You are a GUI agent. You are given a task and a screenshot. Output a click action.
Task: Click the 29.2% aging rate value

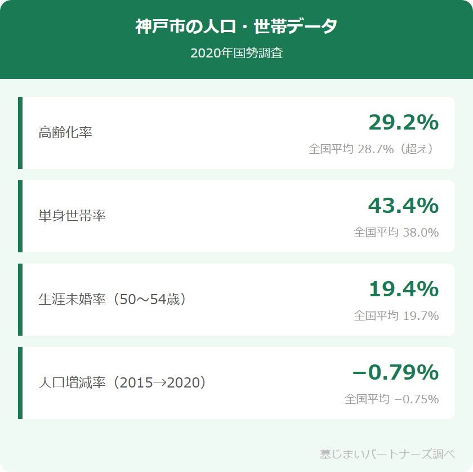coord(403,122)
